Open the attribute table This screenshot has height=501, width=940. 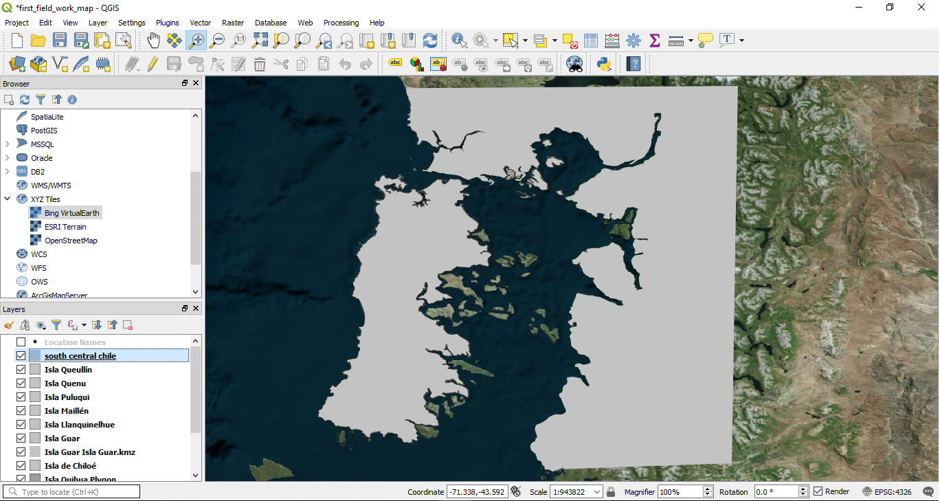click(x=591, y=41)
